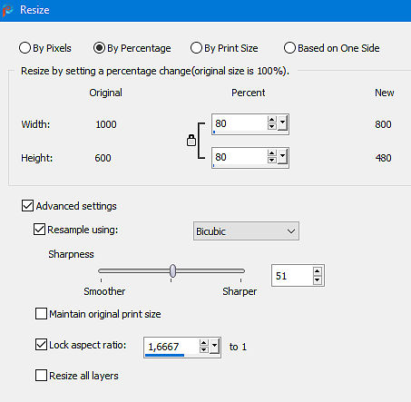
Task: Toggle the Lock aspect ratio checkbox
Action: [x=41, y=345]
